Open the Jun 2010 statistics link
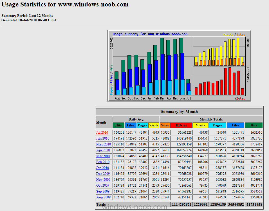This screenshot has width=269, height=211. (103, 138)
